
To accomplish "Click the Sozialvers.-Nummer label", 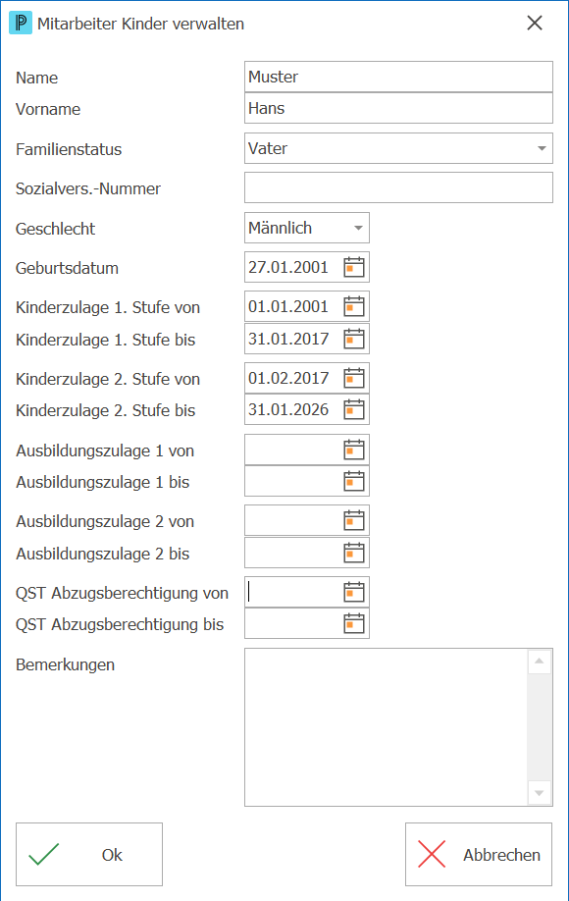I will pyautogui.click(x=88, y=188).
